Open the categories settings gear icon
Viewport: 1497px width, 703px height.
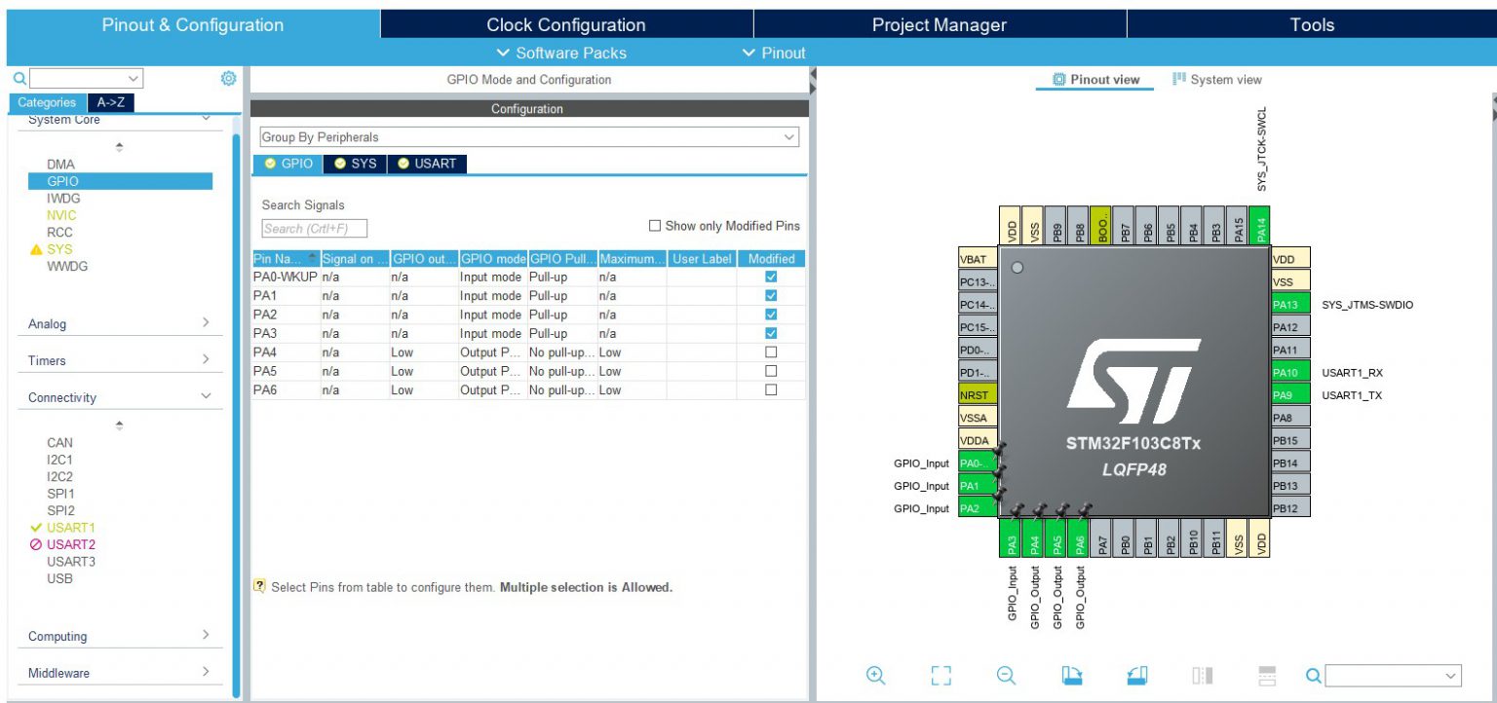coord(228,78)
